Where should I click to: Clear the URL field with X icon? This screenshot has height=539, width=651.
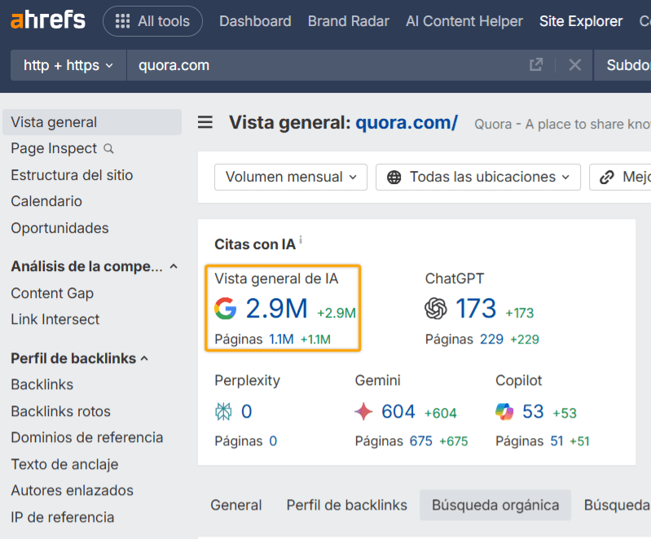(575, 65)
